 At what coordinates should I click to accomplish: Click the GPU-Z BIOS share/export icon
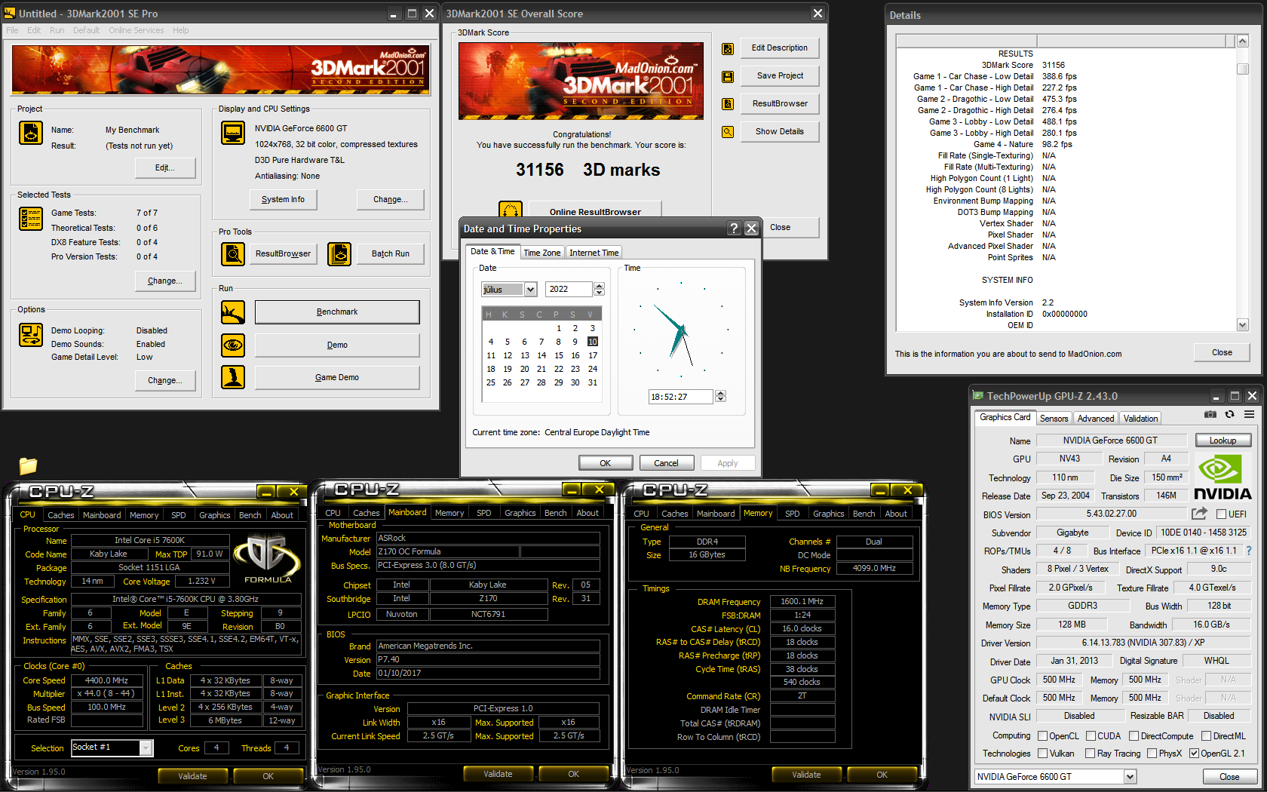[1199, 514]
